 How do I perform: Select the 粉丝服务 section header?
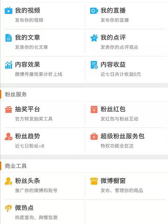pos(16,94)
